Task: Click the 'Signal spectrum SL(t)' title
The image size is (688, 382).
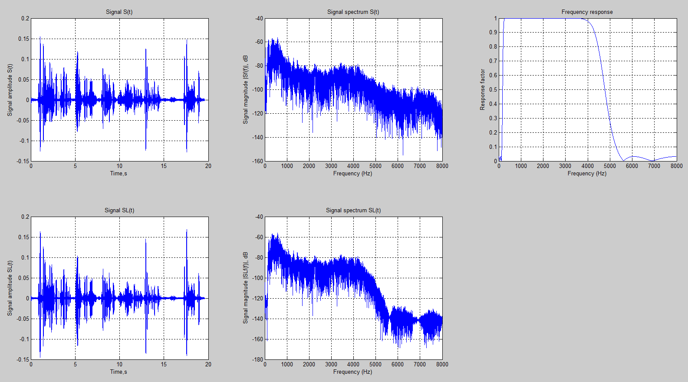Action: click(353, 211)
